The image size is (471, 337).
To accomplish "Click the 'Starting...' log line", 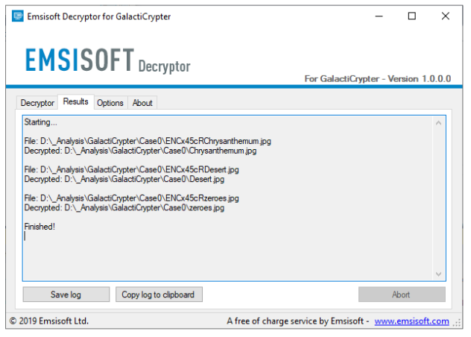I will point(40,122).
